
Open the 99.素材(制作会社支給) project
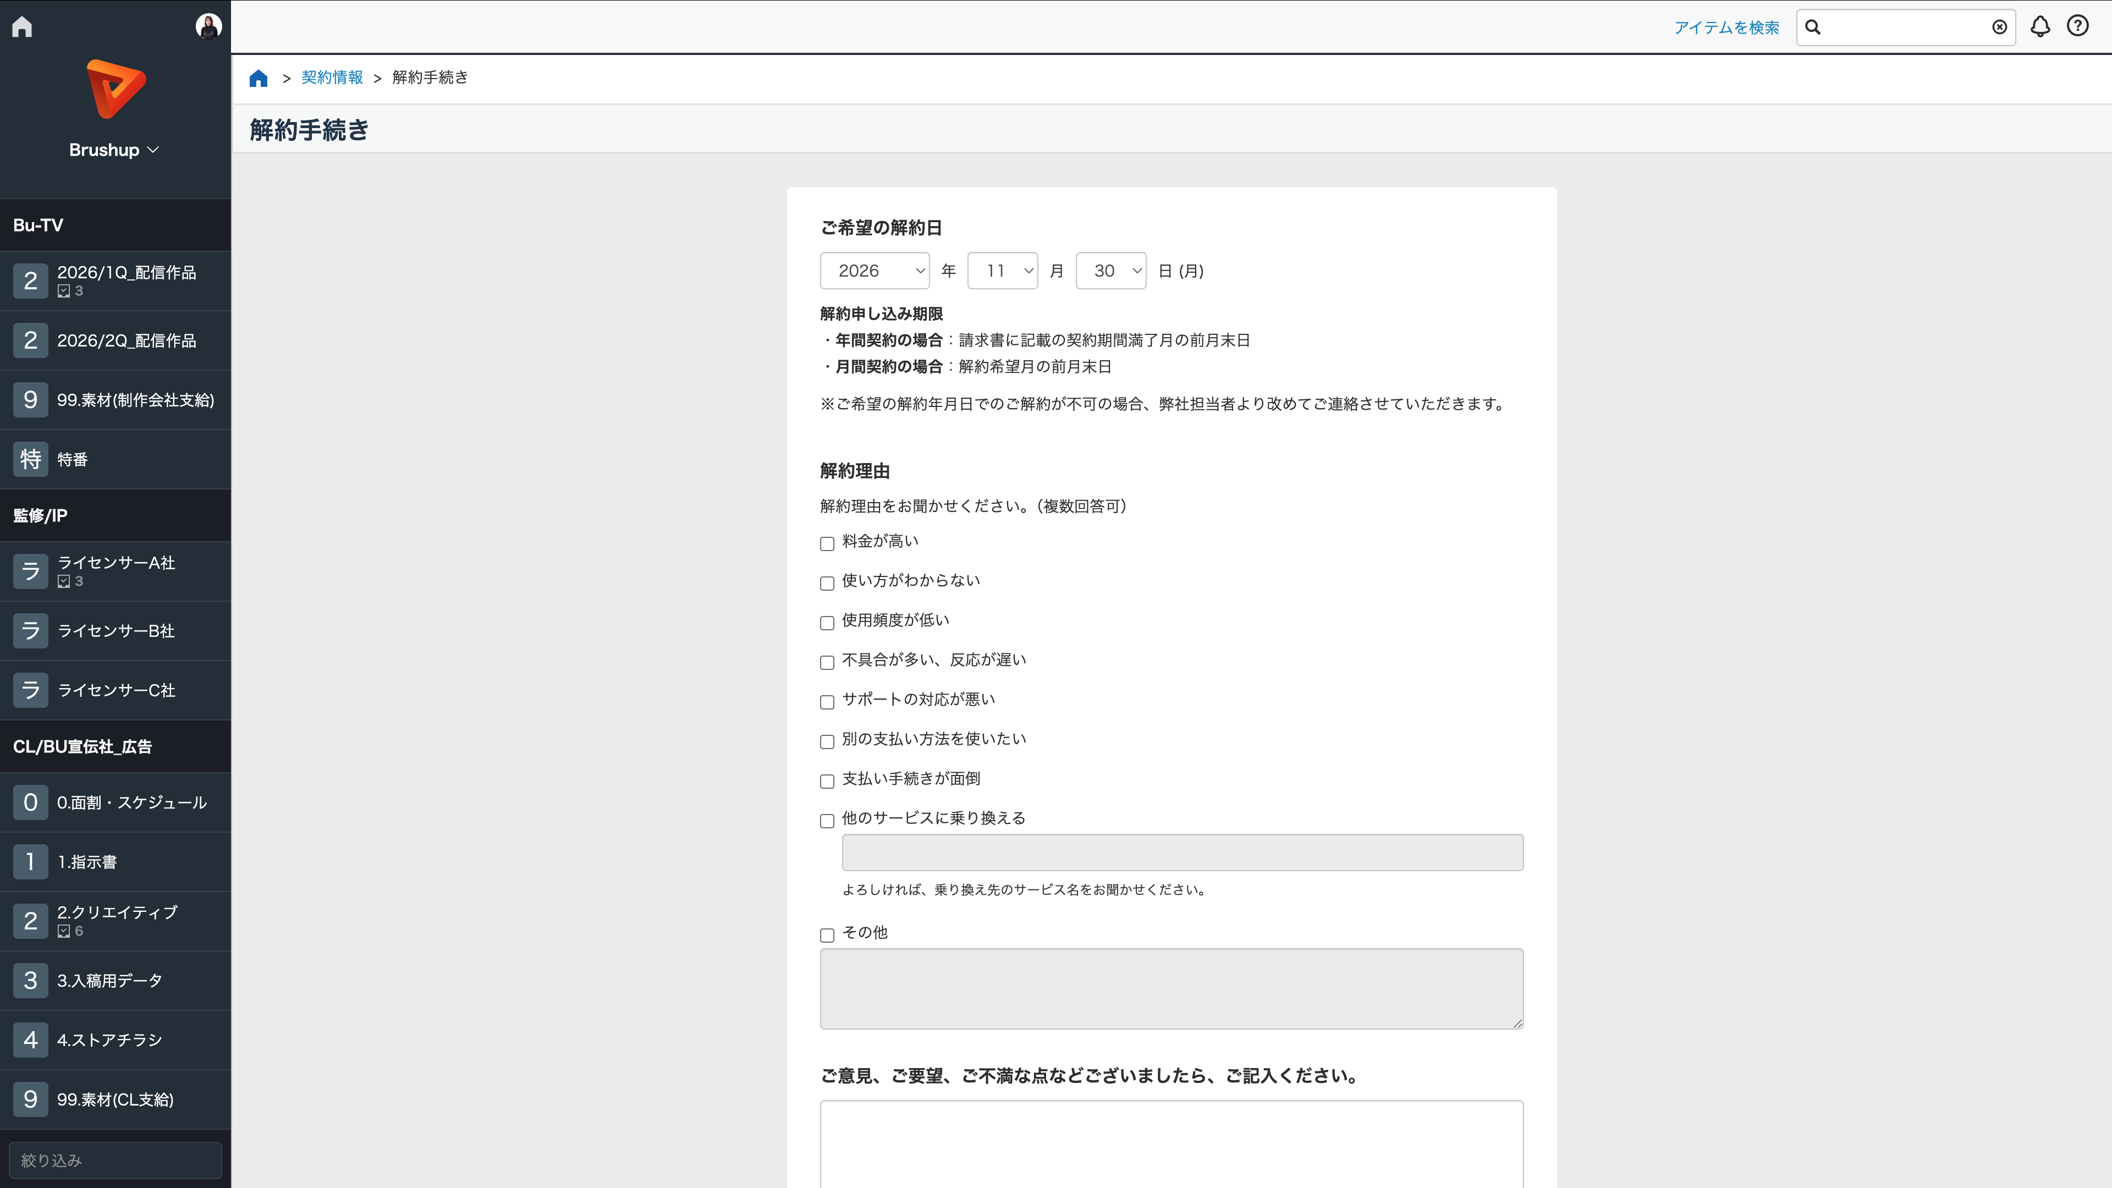[116, 400]
